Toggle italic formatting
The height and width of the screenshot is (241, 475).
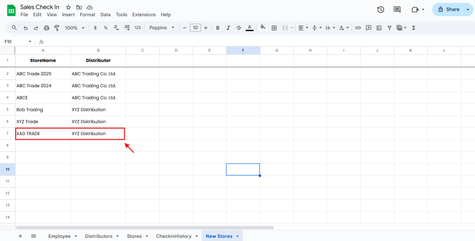(x=228, y=28)
